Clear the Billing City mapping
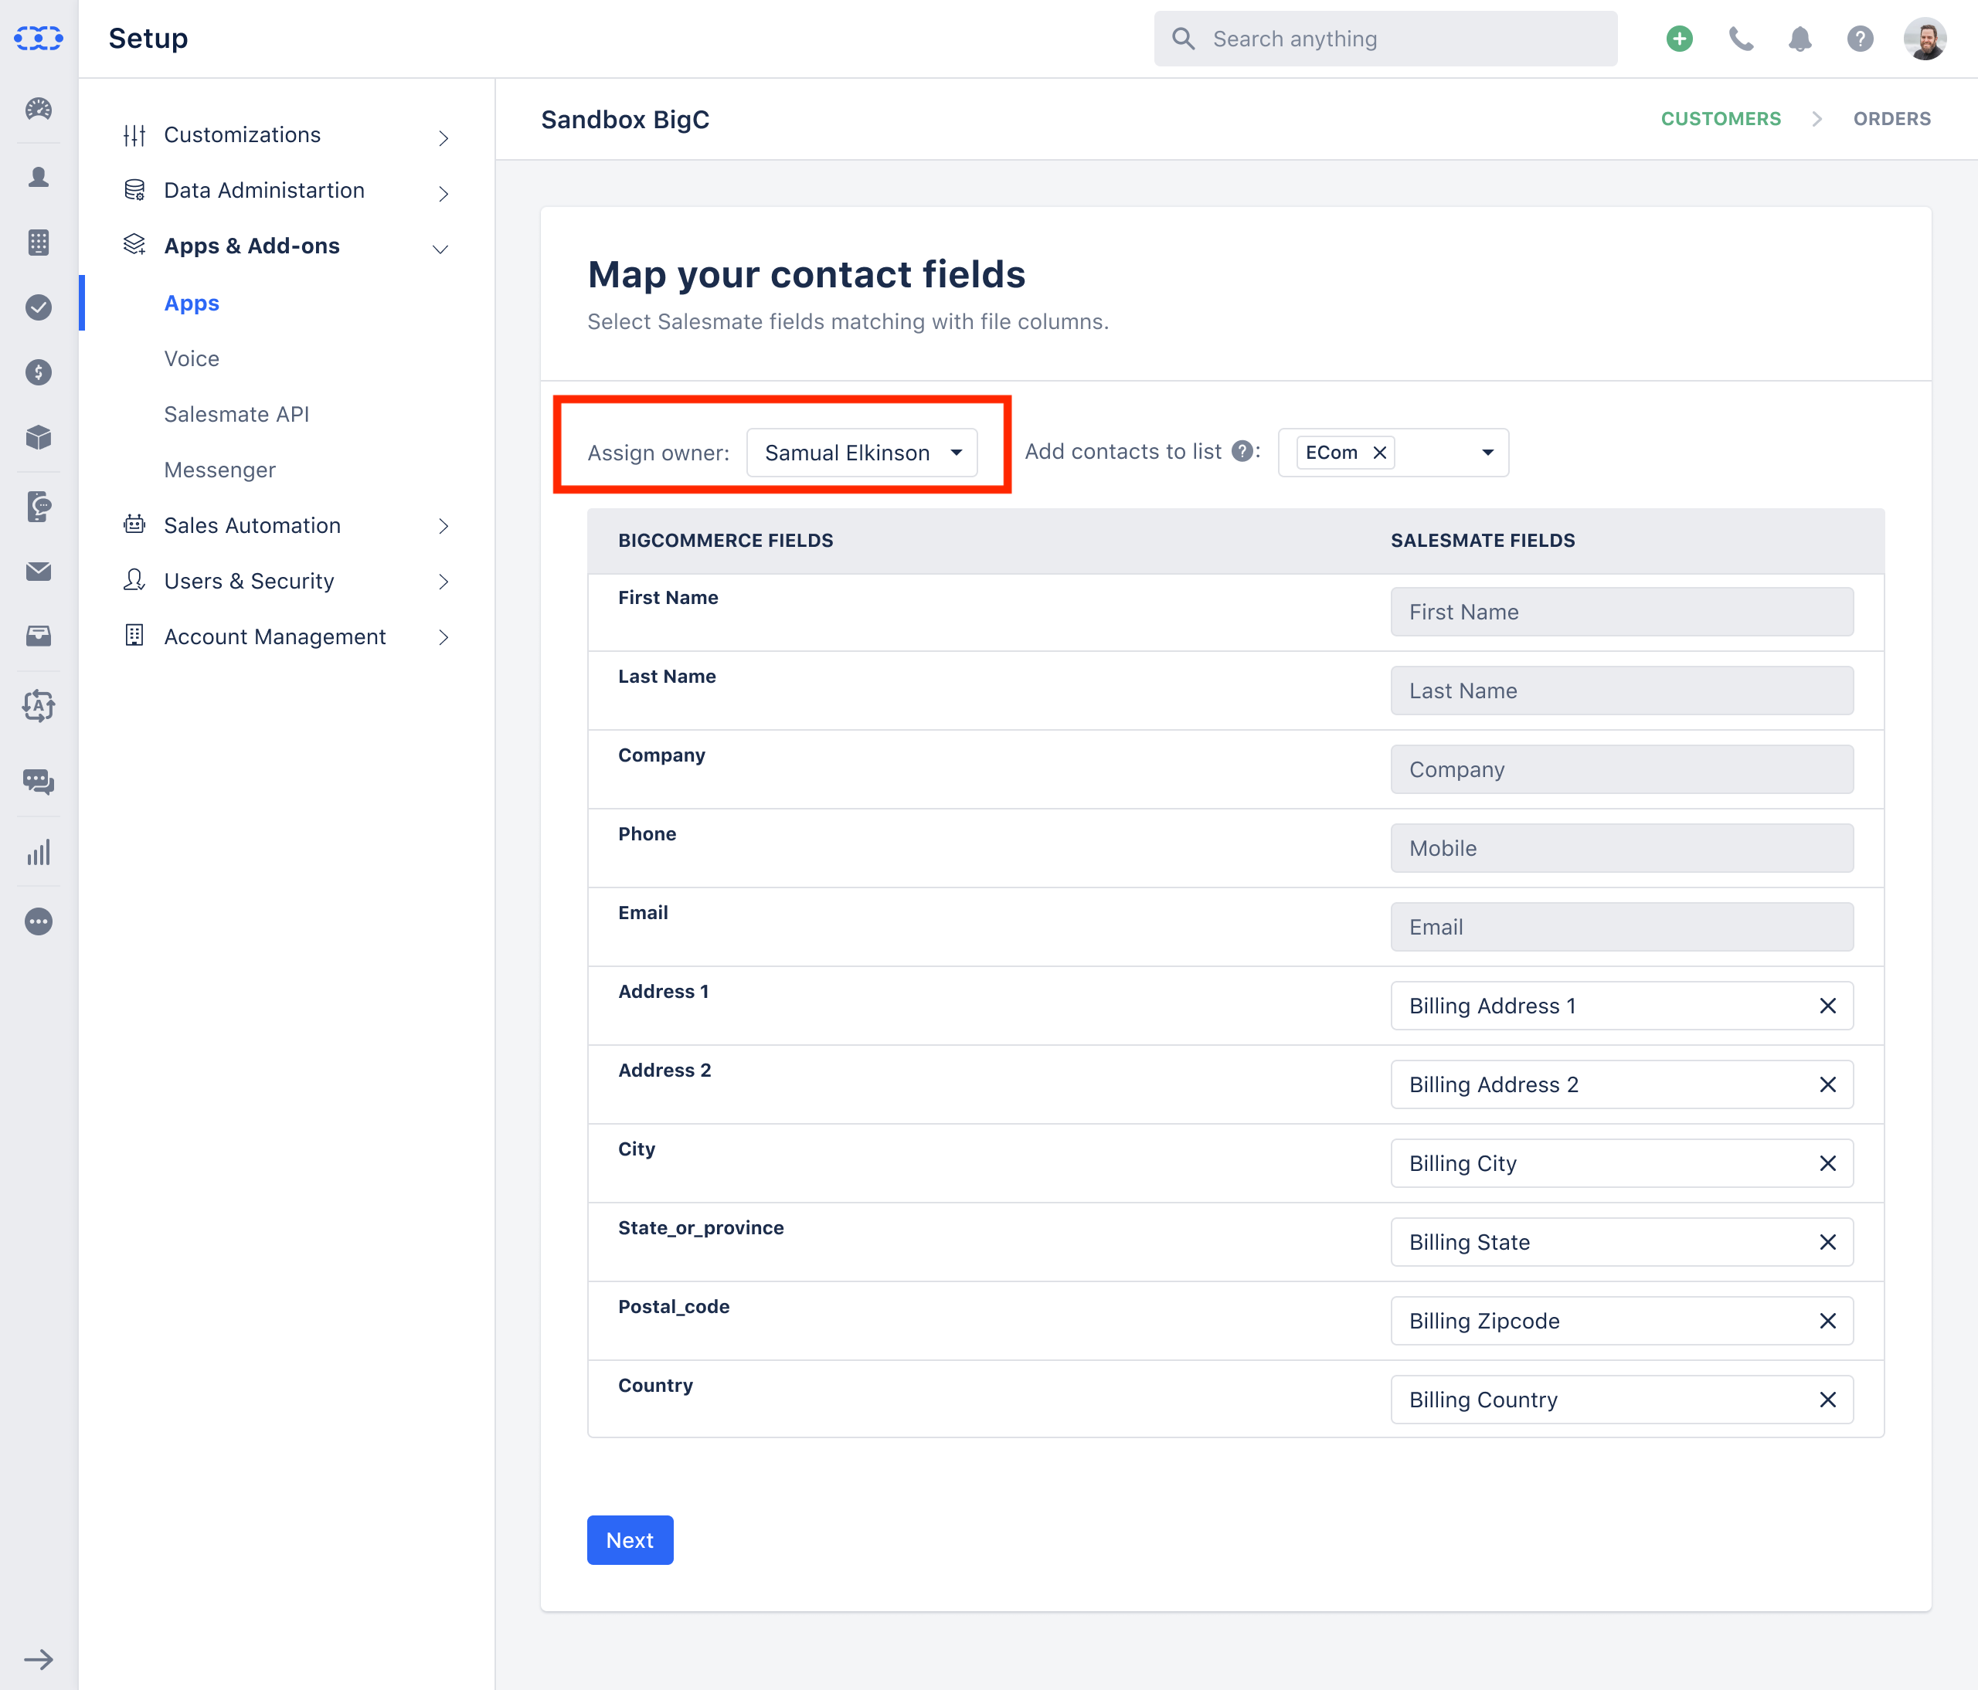Screen dimensions: 1978x1690 (x=1827, y=1163)
